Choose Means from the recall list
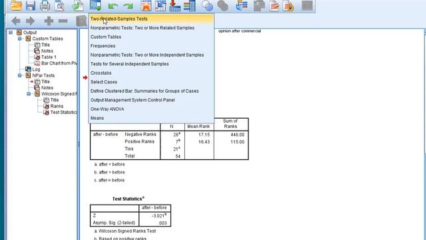 click(151, 117)
